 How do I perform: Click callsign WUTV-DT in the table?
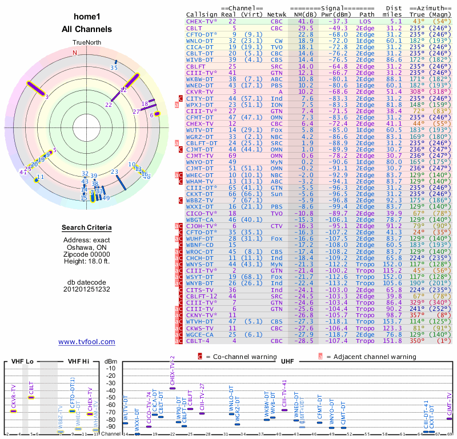[200, 130]
